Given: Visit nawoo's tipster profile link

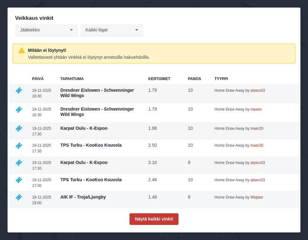Looking at the screenshot, I should [255, 109].
